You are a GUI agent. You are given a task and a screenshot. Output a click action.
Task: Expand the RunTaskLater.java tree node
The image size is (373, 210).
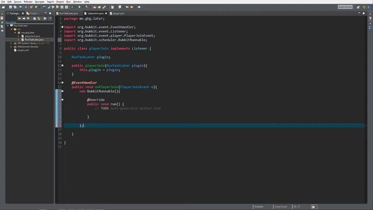[x=19, y=40]
